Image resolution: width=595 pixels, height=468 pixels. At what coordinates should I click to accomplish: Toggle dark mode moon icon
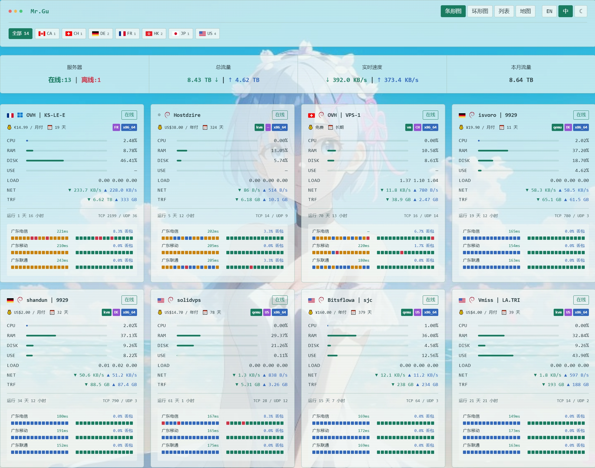(581, 11)
